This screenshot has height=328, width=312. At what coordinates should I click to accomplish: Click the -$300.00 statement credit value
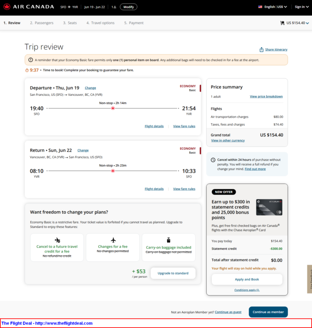(x=276, y=249)
